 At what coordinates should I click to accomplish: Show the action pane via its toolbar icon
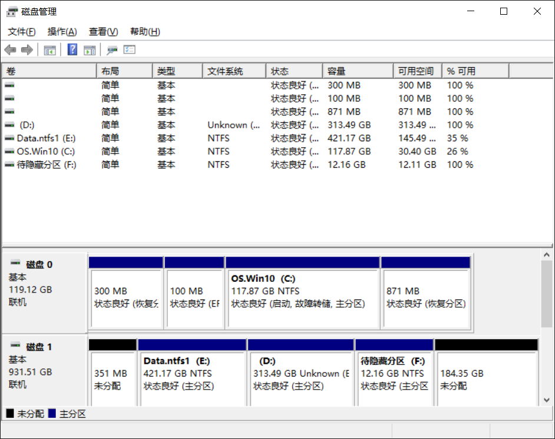(x=90, y=49)
